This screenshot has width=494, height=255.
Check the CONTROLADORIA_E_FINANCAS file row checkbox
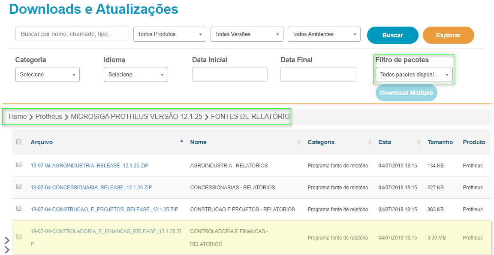19,237
